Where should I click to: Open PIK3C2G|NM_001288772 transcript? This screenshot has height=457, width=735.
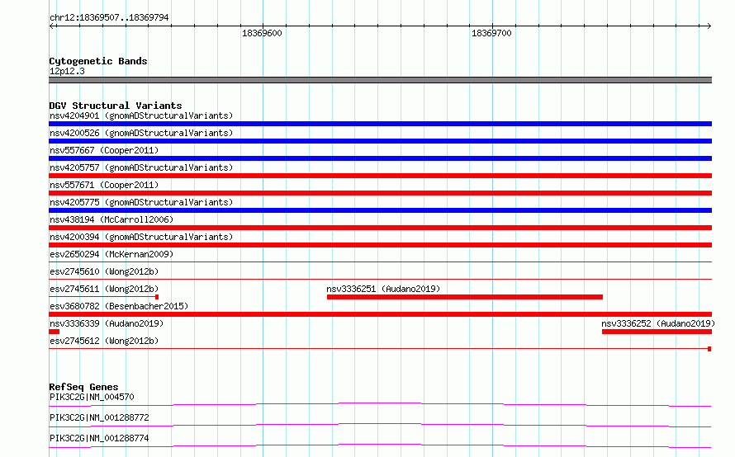click(x=99, y=417)
